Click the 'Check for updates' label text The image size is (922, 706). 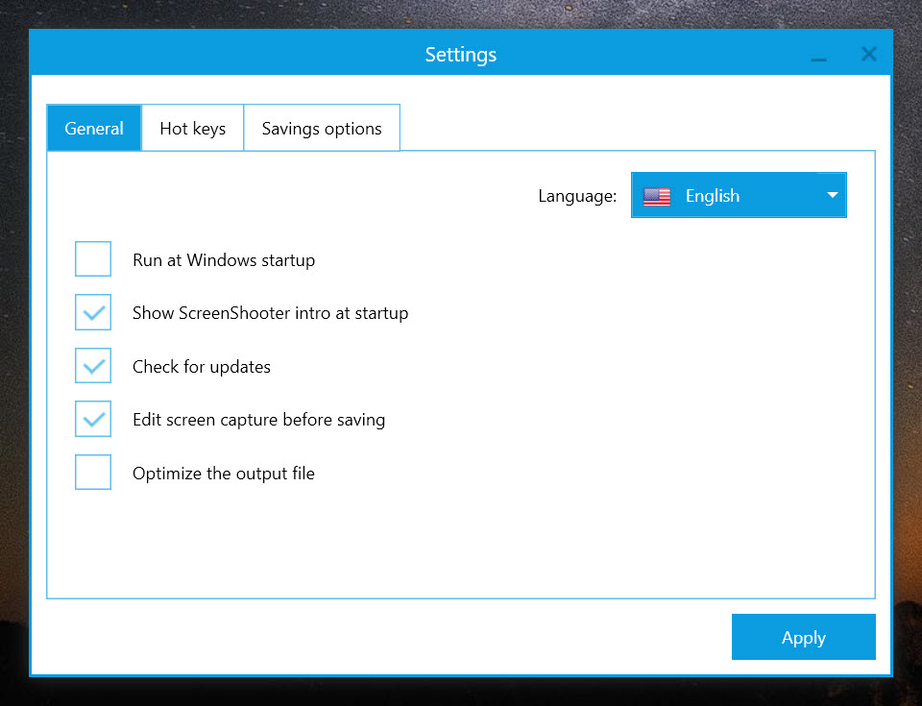point(202,367)
